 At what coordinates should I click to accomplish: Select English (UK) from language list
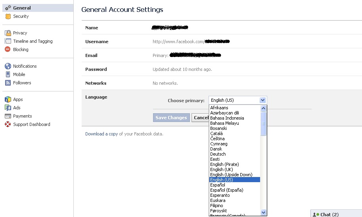[x=235, y=169]
